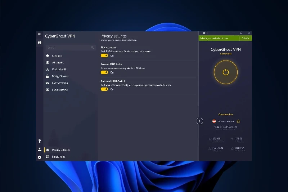
Task: Click the CyberGhost ghost logo icon
Action: [x=40, y=43]
